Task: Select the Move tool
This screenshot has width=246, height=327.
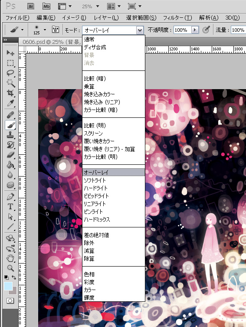Action: click(10, 53)
